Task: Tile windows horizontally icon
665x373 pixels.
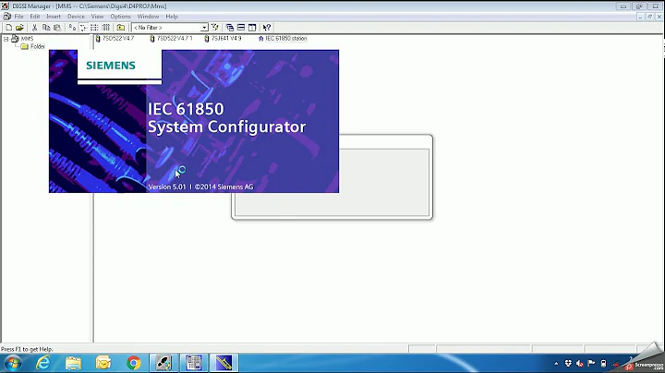Action: pyautogui.click(x=241, y=28)
